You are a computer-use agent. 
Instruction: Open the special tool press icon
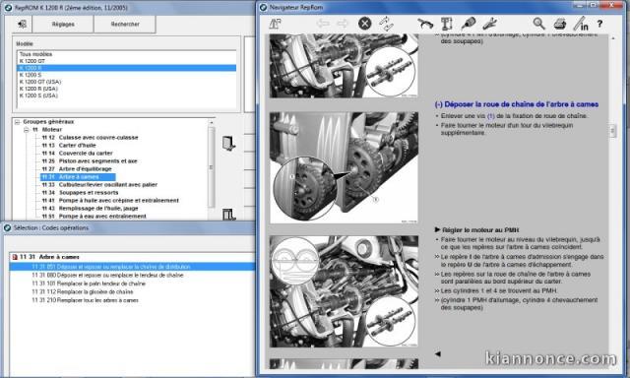(446, 24)
